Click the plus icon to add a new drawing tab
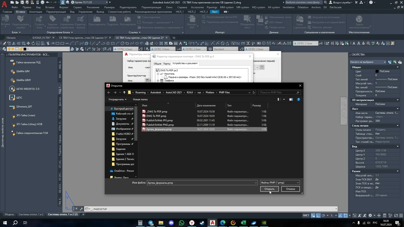The width and height of the screenshot is (404, 227). pyautogui.click(x=174, y=38)
